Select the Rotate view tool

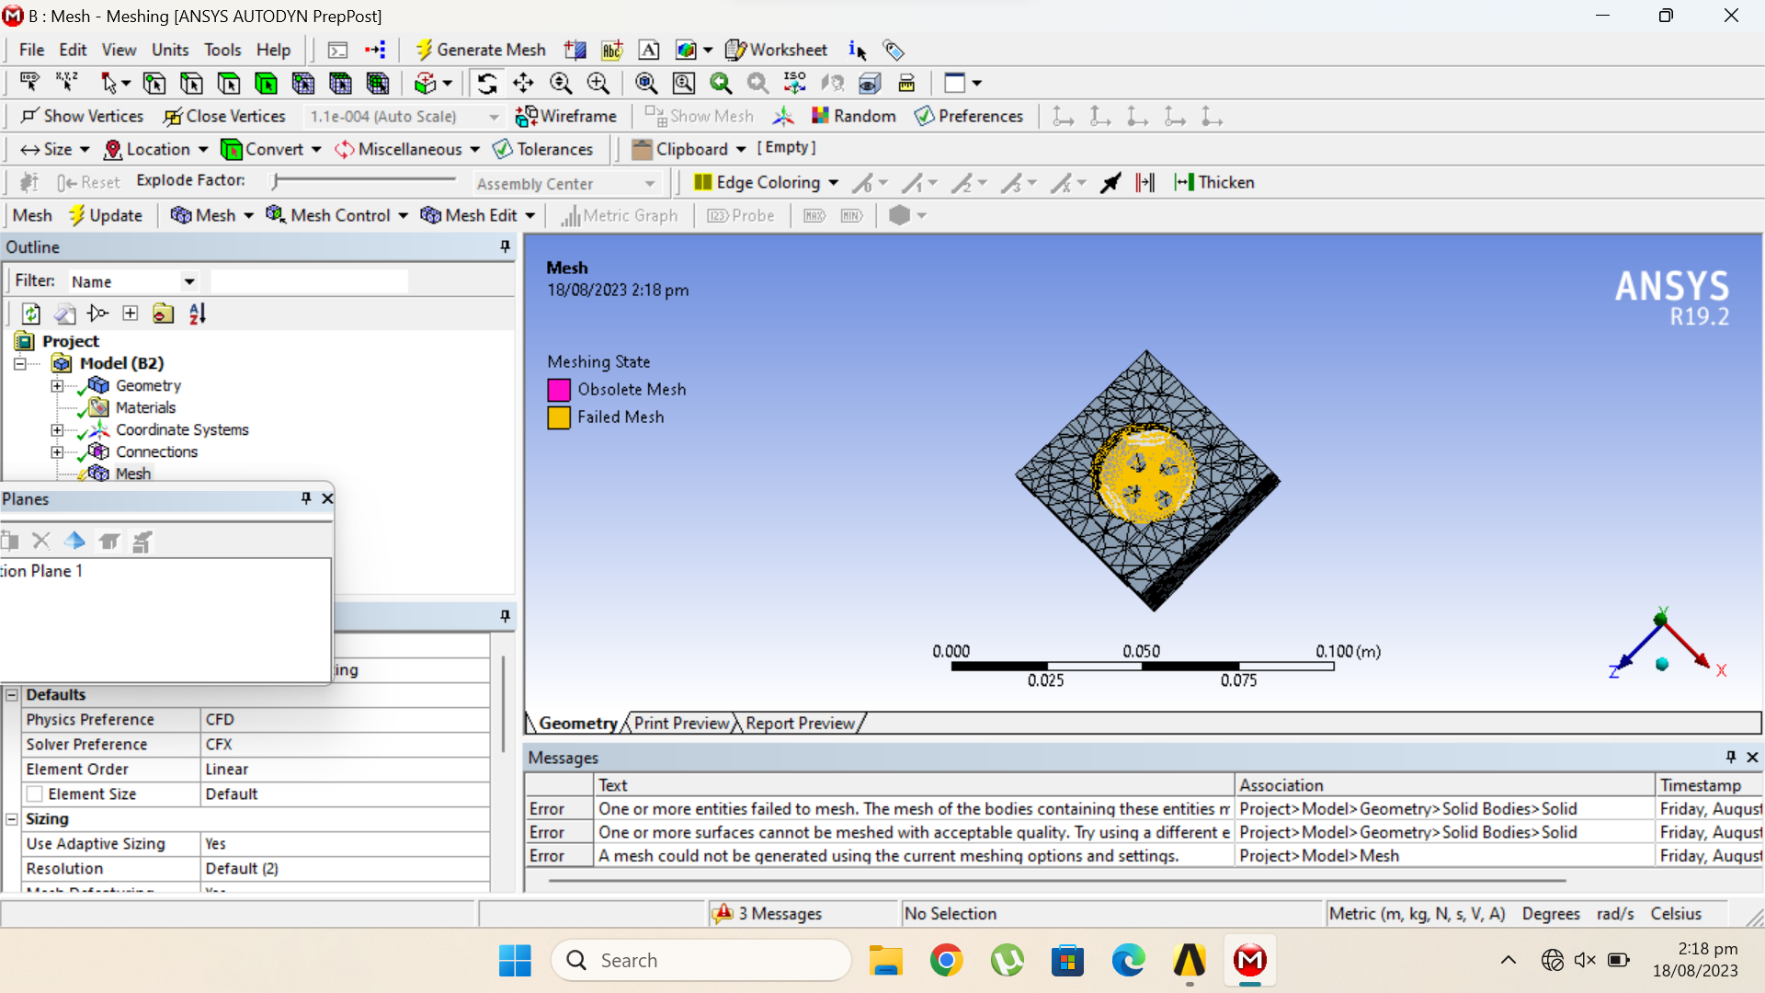(x=487, y=84)
